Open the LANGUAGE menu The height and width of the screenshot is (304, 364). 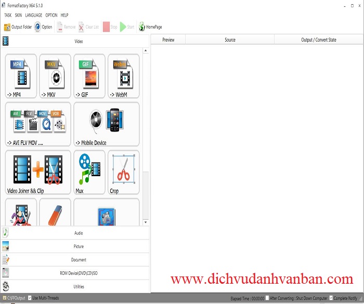tap(34, 15)
